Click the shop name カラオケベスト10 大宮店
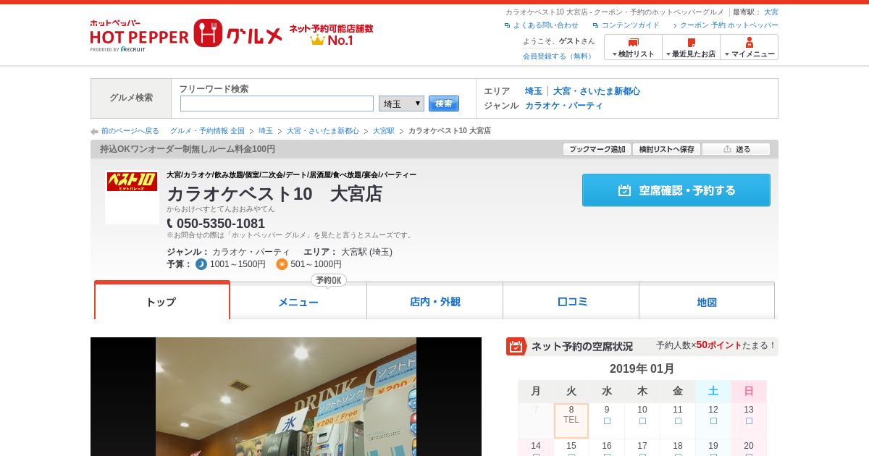Screen dimensions: 869x456 pos(274,194)
